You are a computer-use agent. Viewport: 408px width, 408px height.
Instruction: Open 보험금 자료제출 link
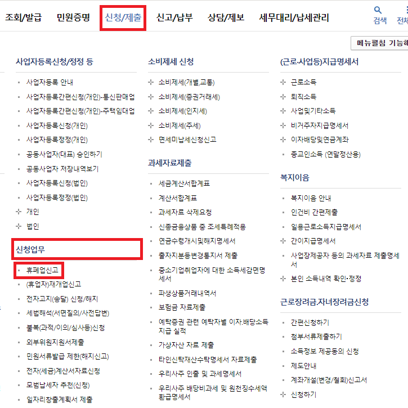(x=182, y=308)
